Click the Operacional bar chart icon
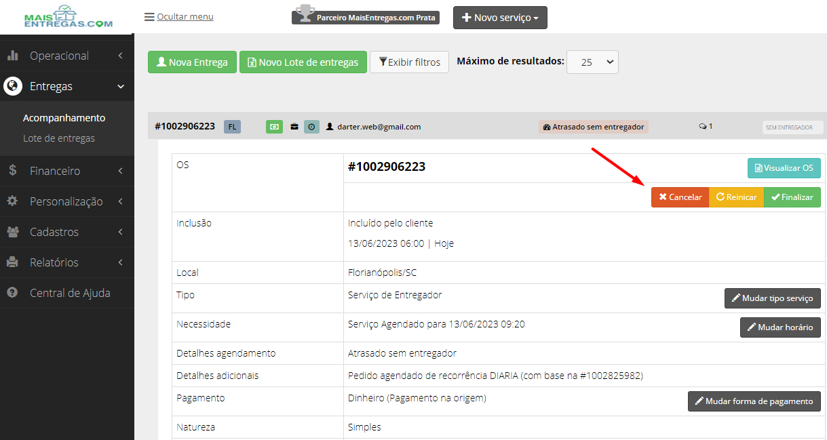The height and width of the screenshot is (440, 827). pos(12,56)
